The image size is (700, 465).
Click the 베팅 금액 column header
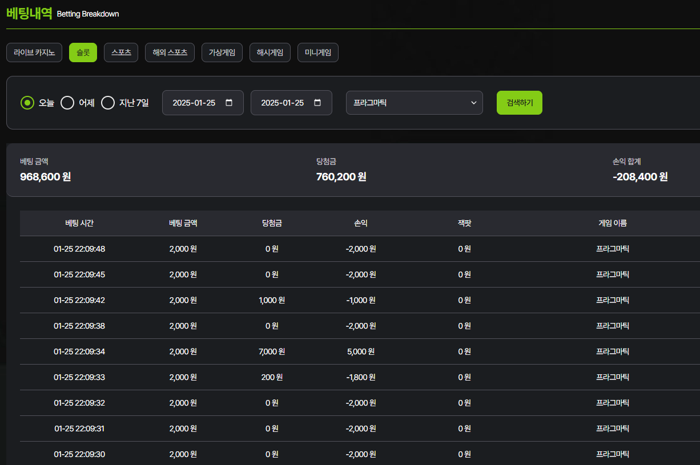(183, 223)
